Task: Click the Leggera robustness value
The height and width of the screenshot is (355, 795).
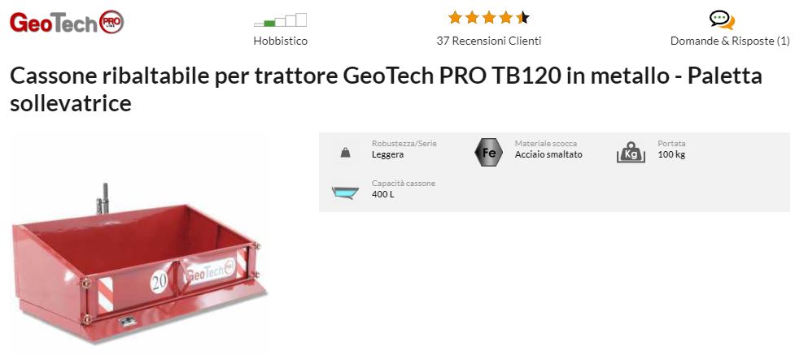Action: pos(388,155)
